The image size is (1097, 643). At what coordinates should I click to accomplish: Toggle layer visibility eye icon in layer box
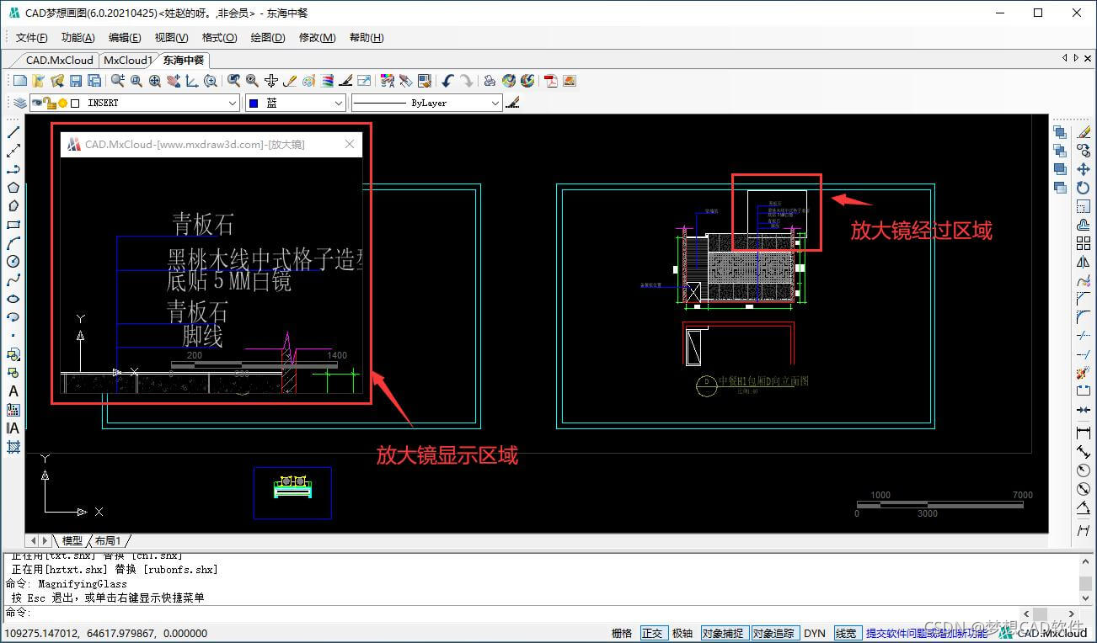(37, 103)
